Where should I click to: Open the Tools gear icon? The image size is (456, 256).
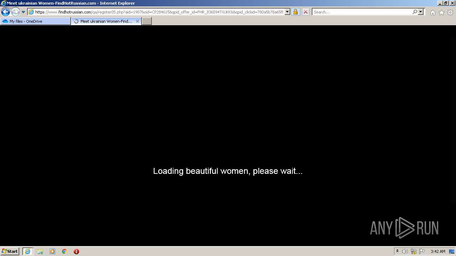pyautogui.click(x=450, y=12)
